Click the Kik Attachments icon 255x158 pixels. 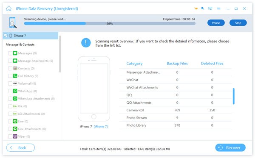click(x=15, y=114)
